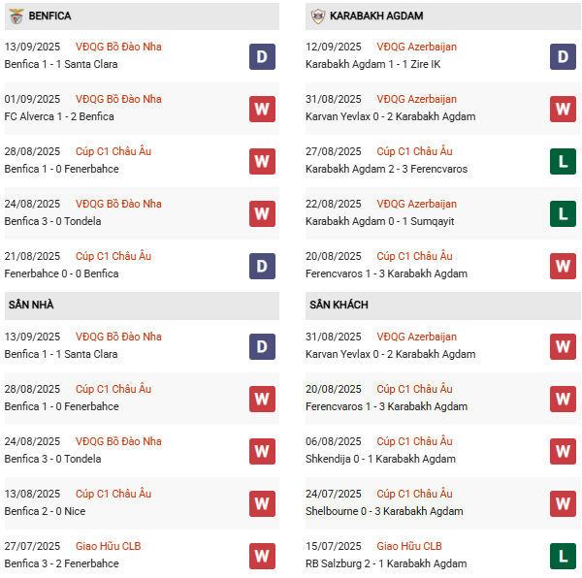Open the Giao Hữu CLB link dated 27/07/2025
The width and height of the screenshot is (582, 578).
(107, 546)
